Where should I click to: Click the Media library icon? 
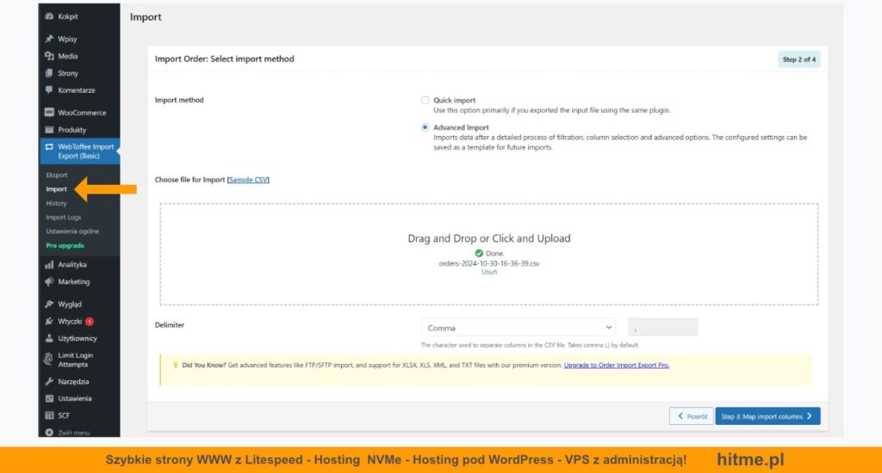point(49,56)
